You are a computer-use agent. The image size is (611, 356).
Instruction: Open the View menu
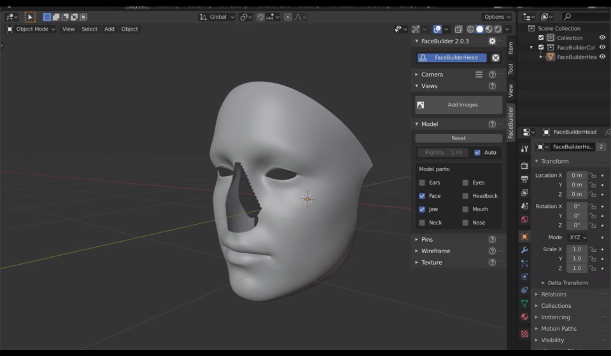(68, 29)
